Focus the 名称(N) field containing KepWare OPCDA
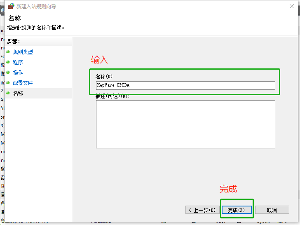Image resolution: width=300 pixels, height=225 pixels. (x=185, y=85)
